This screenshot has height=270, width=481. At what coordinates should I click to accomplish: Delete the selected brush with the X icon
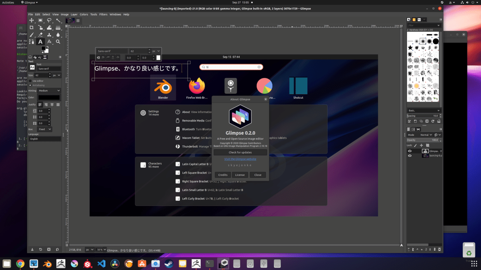tap(427, 121)
